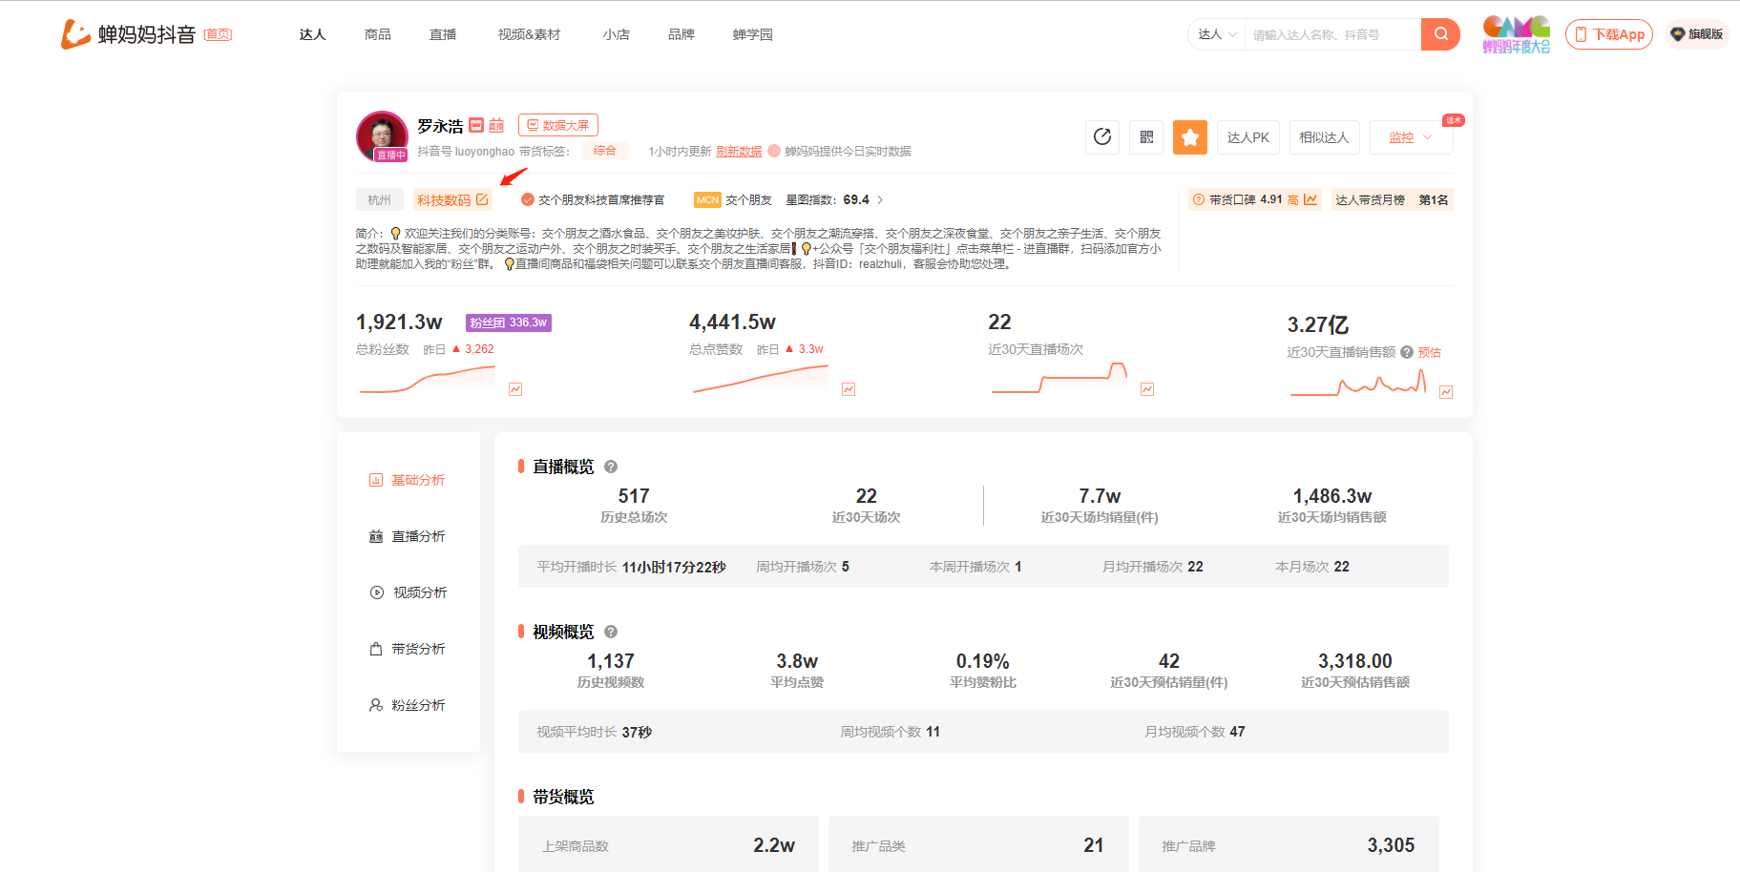Open fans trend chart icon

point(515,389)
